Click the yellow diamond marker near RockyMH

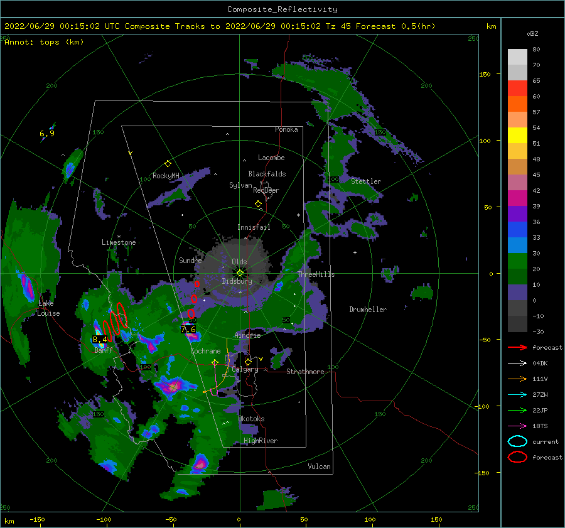168,164
